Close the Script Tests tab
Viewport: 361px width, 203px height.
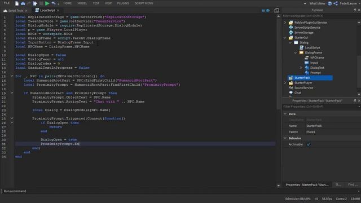point(26,11)
